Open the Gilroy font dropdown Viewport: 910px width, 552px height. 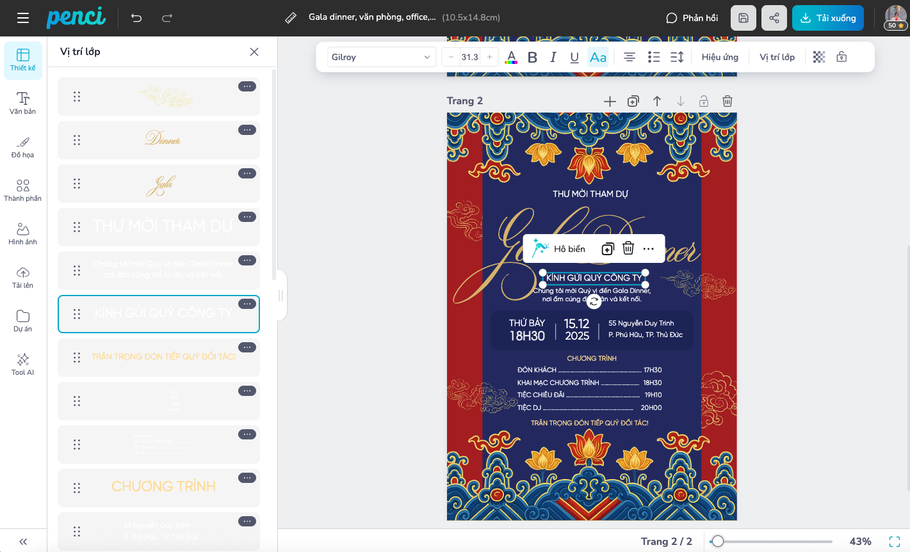point(382,57)
